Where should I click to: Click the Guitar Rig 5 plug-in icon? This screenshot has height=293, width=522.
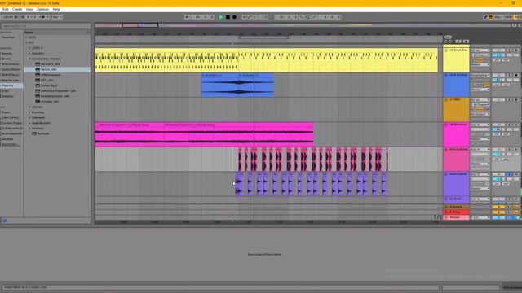38,85
